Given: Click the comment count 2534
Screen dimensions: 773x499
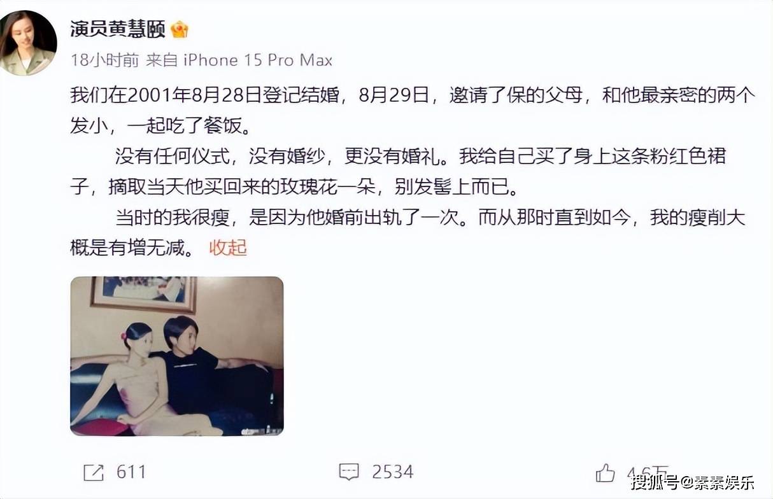Looking at the screenshot, I should pos(393,472).
